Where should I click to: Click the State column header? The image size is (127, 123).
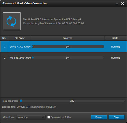tap(115, 38)
